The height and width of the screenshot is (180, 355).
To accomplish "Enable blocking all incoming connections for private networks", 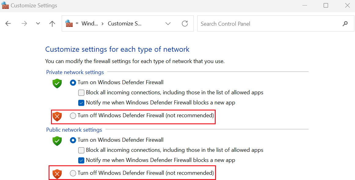I will coord(81,92).
